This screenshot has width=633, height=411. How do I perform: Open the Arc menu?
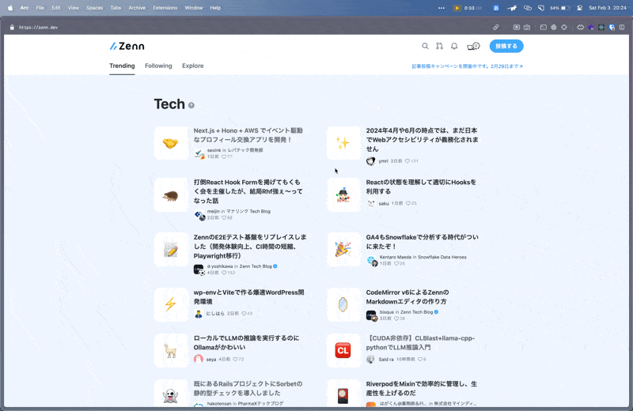point(25,8)
